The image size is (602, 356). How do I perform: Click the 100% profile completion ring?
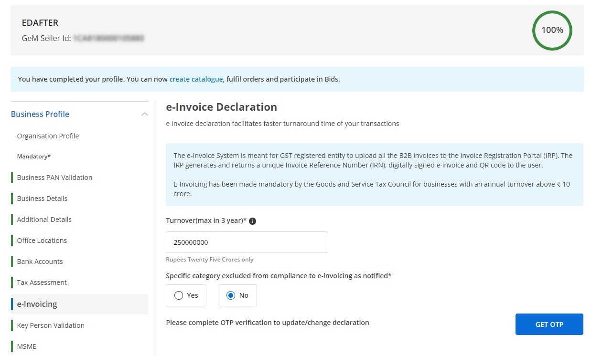pyautogui.click(x=552, y=30)
